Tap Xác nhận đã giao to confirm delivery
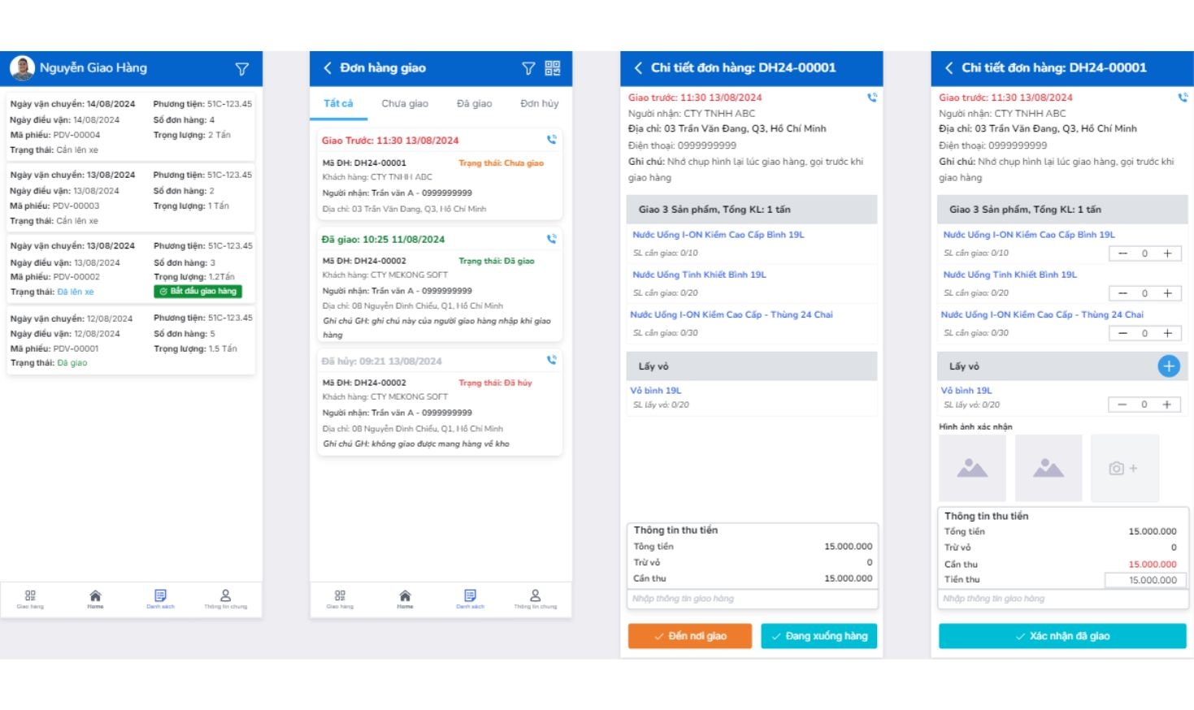The image size is (1194, 710). tap(1062, 636)
